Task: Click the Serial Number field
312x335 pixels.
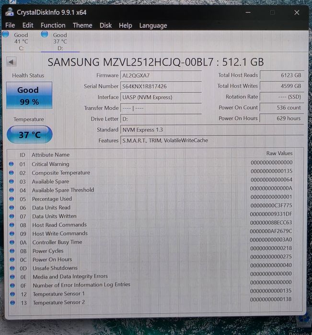Action: tap(161, 86)
